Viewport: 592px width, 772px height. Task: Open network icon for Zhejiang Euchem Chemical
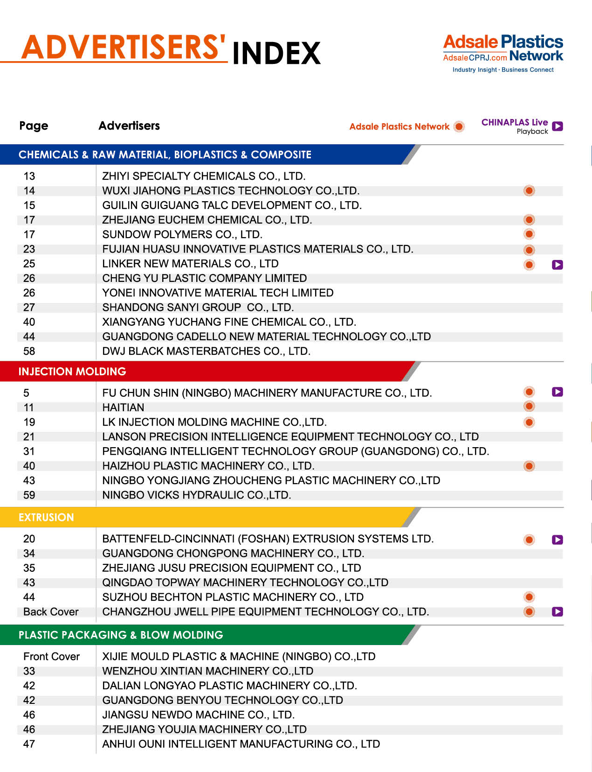coord(529,220)
